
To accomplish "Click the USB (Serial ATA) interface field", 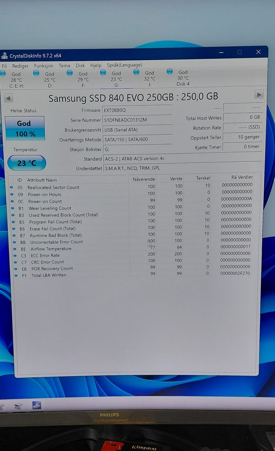I will [137, 130].
